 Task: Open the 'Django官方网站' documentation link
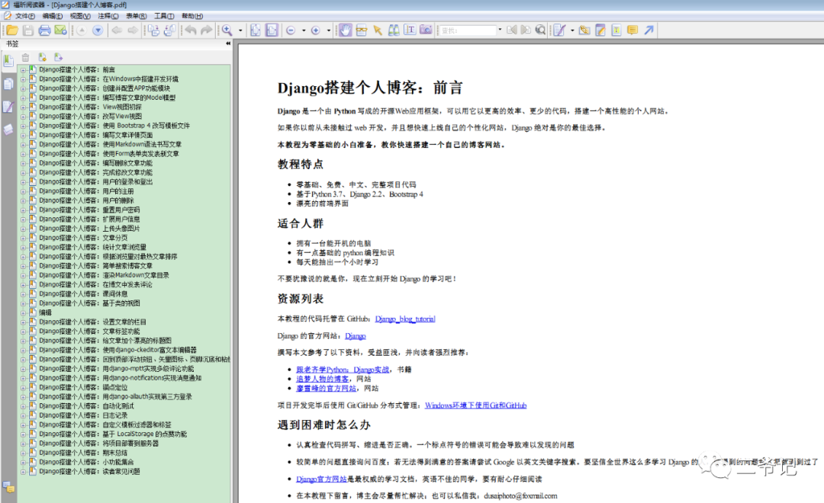point(321,479)
